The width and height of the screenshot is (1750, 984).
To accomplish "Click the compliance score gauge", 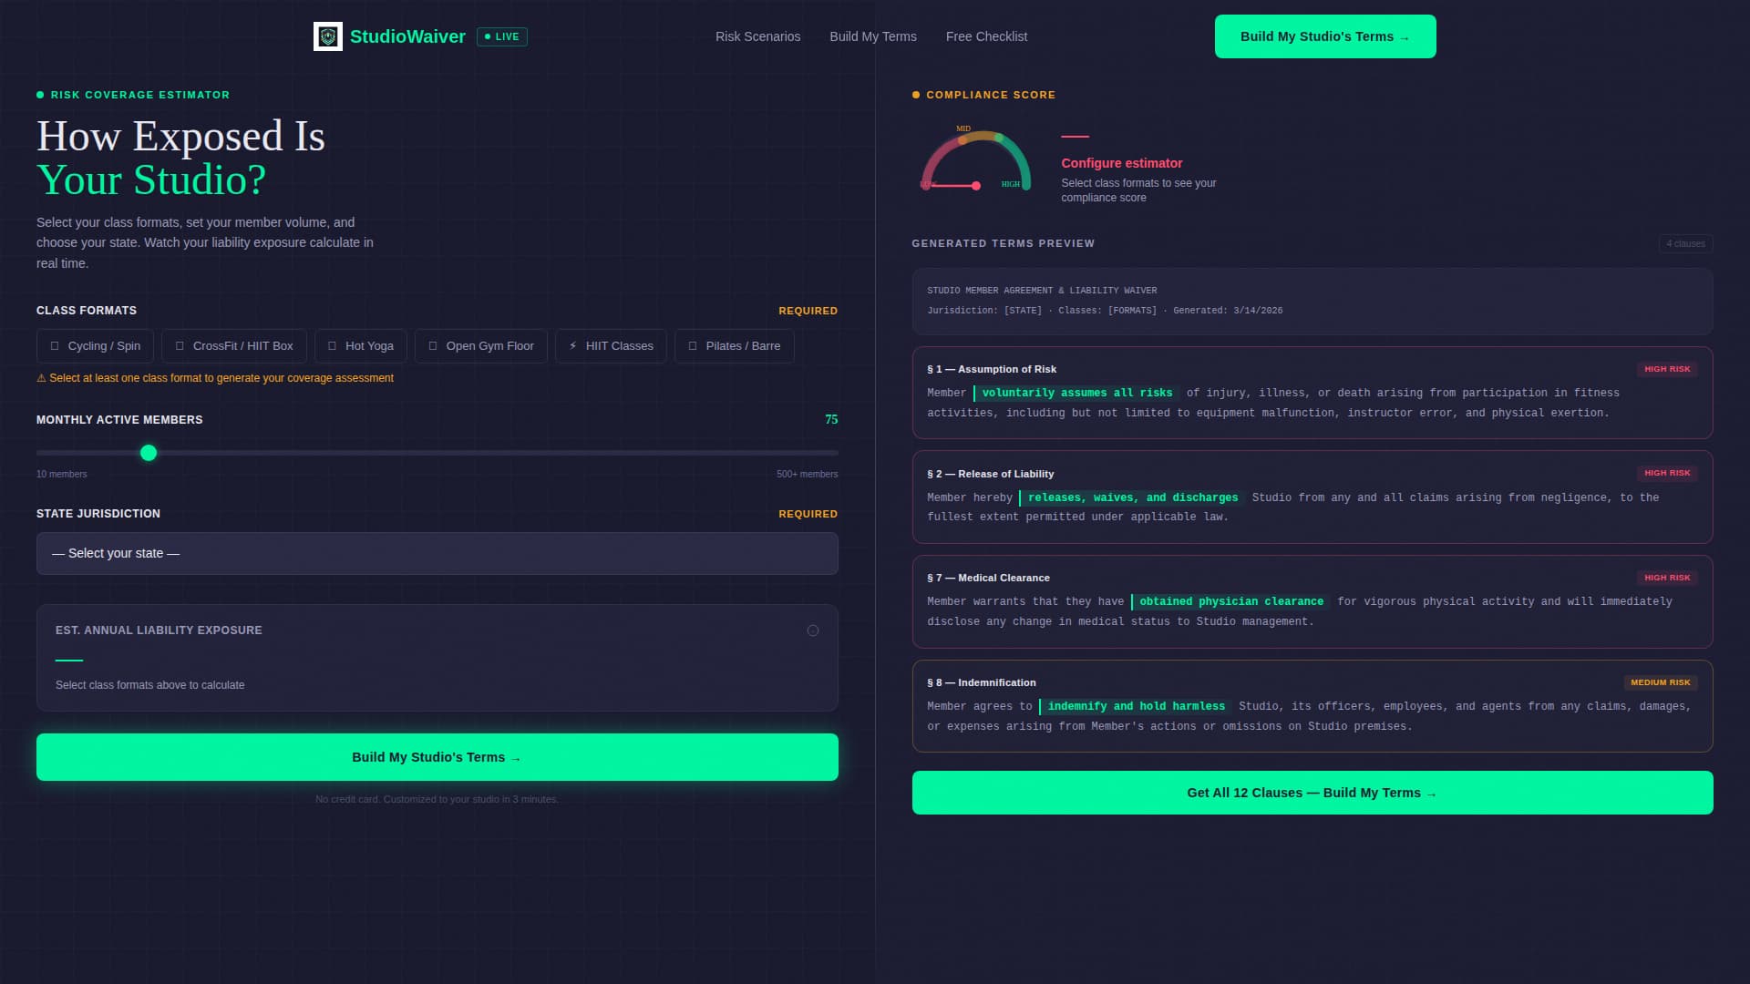I will (x=975, y=159).
